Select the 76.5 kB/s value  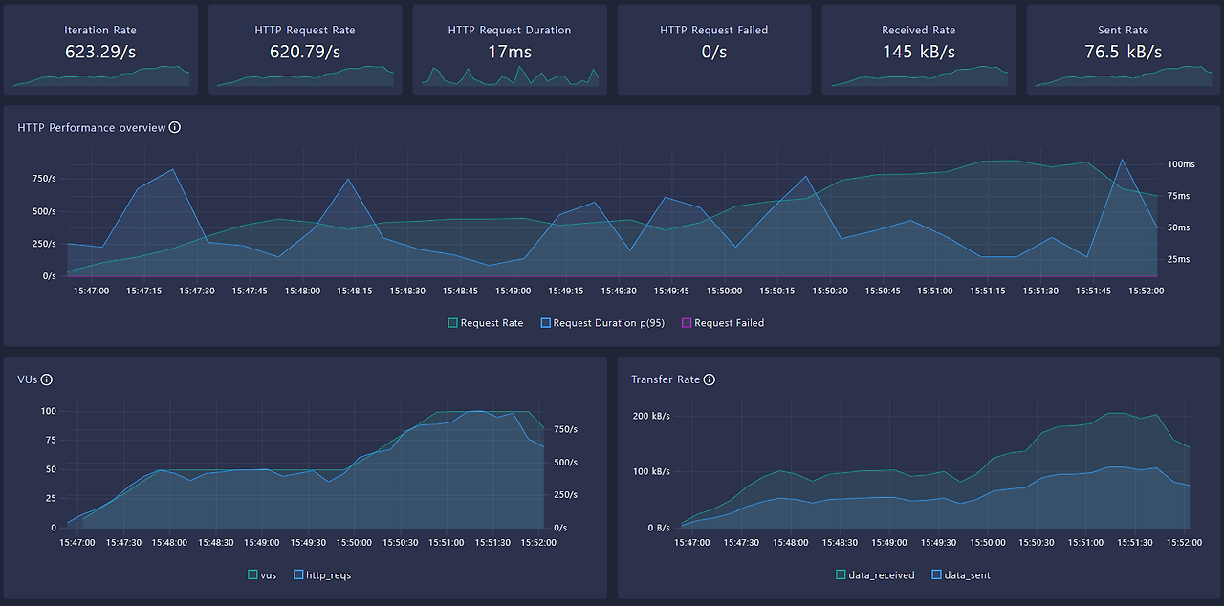click(1124, 52)
